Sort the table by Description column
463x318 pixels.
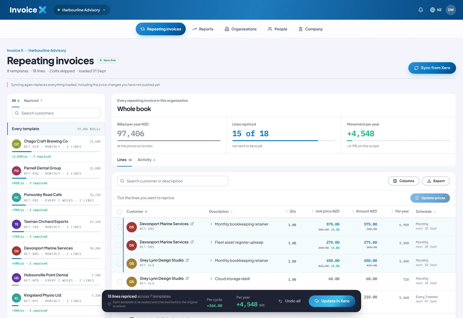click(221, 211)
